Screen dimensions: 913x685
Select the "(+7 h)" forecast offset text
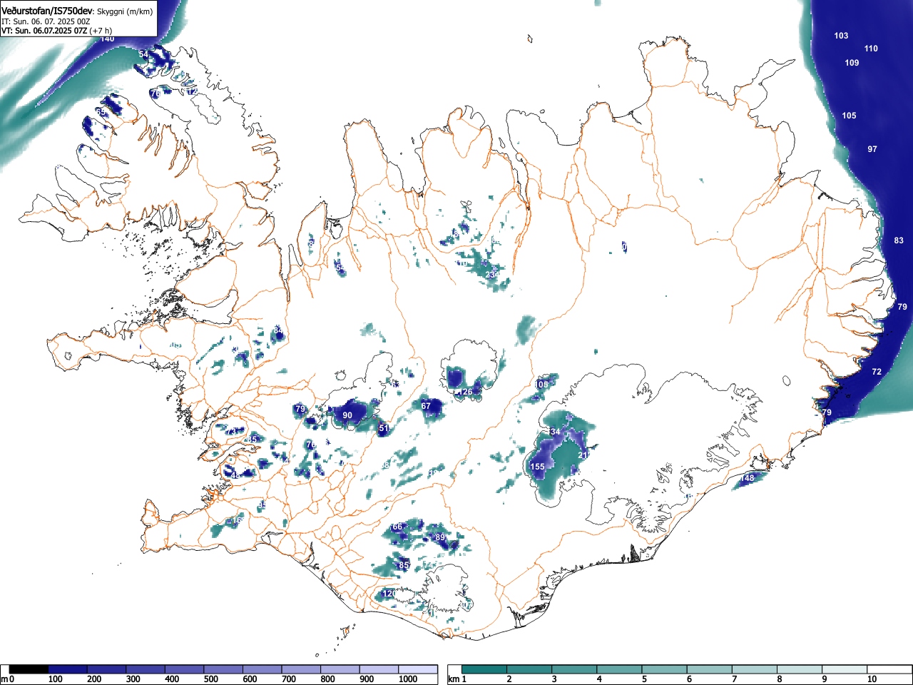[101, 31]
